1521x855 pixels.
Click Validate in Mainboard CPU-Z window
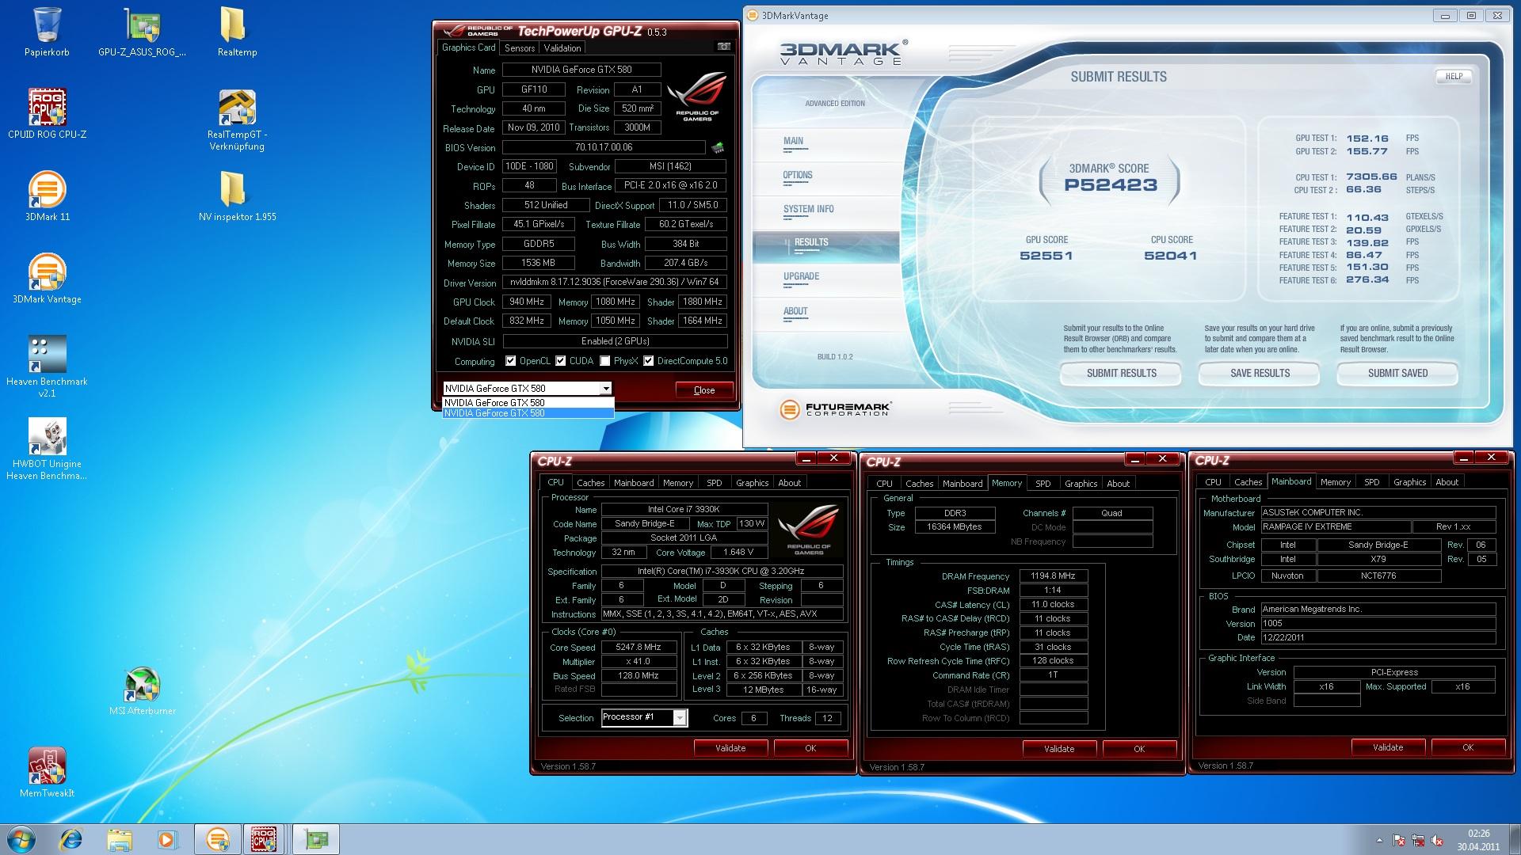(x=1388, y=747)
